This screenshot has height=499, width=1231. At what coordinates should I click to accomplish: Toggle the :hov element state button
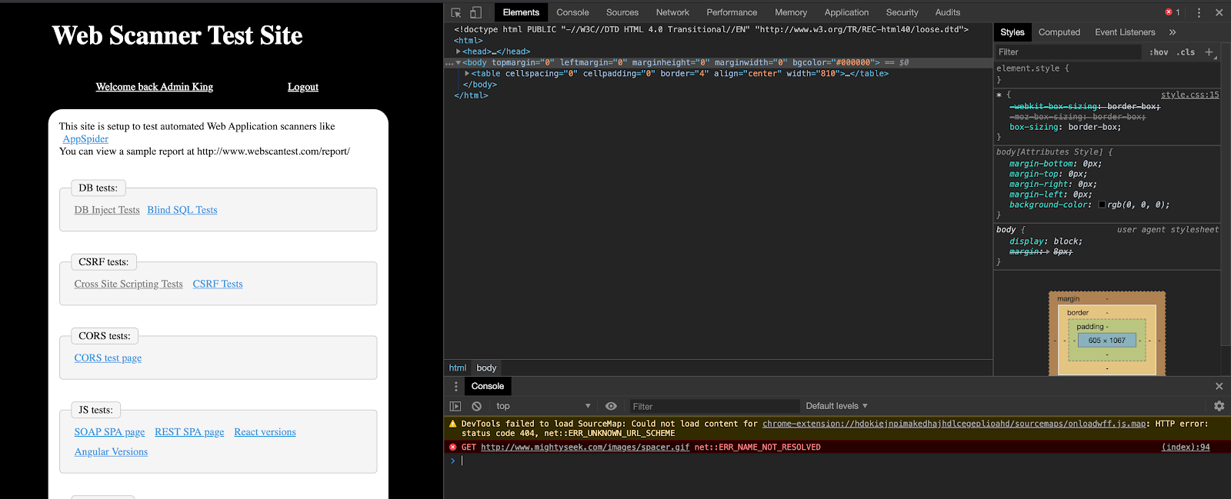[x=1159, y=52]
